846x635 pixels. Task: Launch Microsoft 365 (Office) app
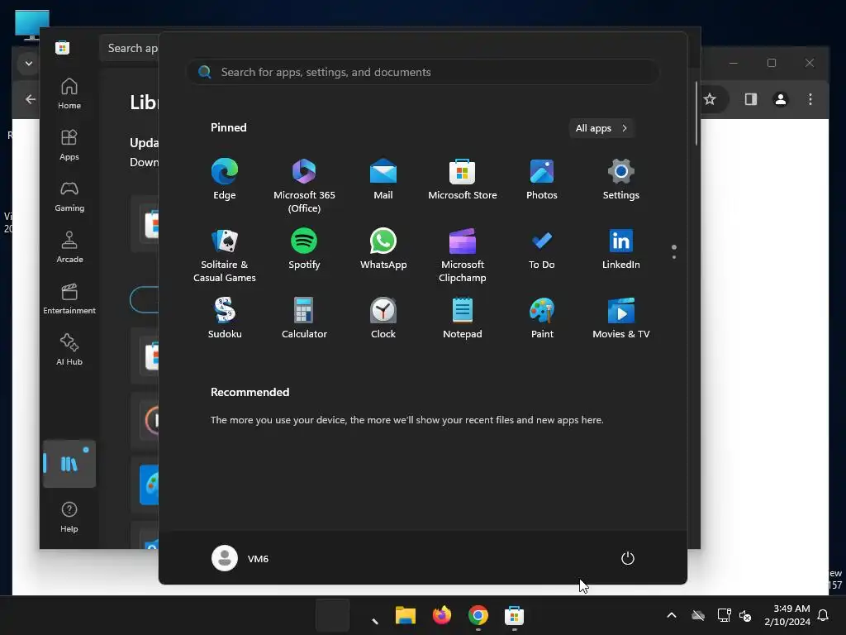coord(304,186)
